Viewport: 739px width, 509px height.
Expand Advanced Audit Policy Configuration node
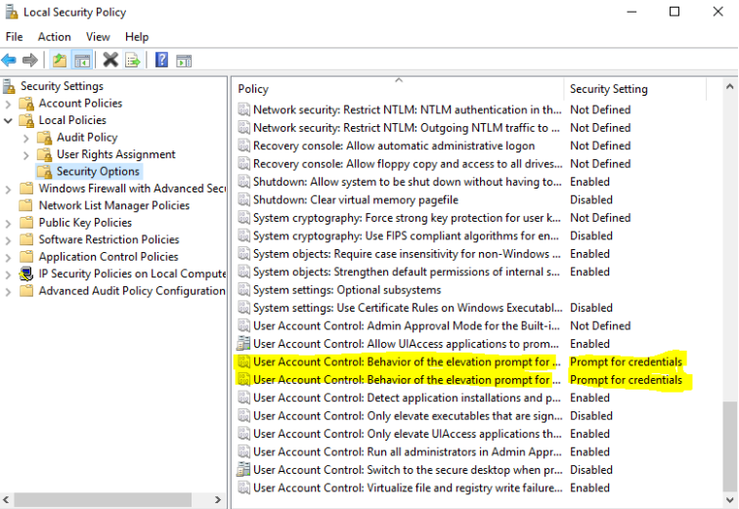[8, 292]
